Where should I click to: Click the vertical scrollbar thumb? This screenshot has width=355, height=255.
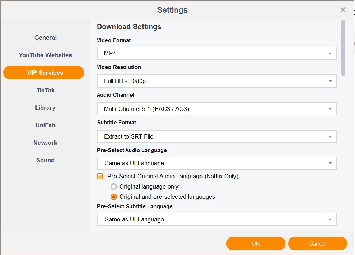(343, 48)
